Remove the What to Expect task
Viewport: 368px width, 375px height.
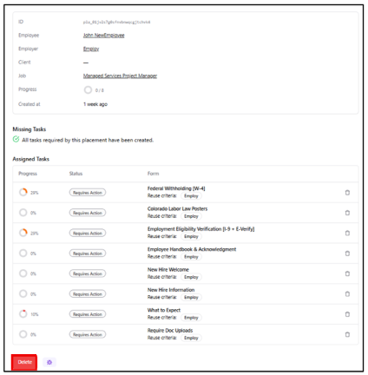(347, 314)
